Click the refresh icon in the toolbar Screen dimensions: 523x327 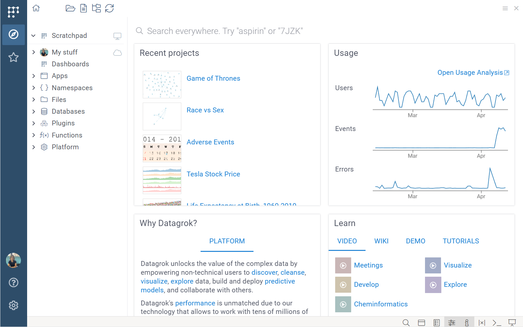click(109, 8)
